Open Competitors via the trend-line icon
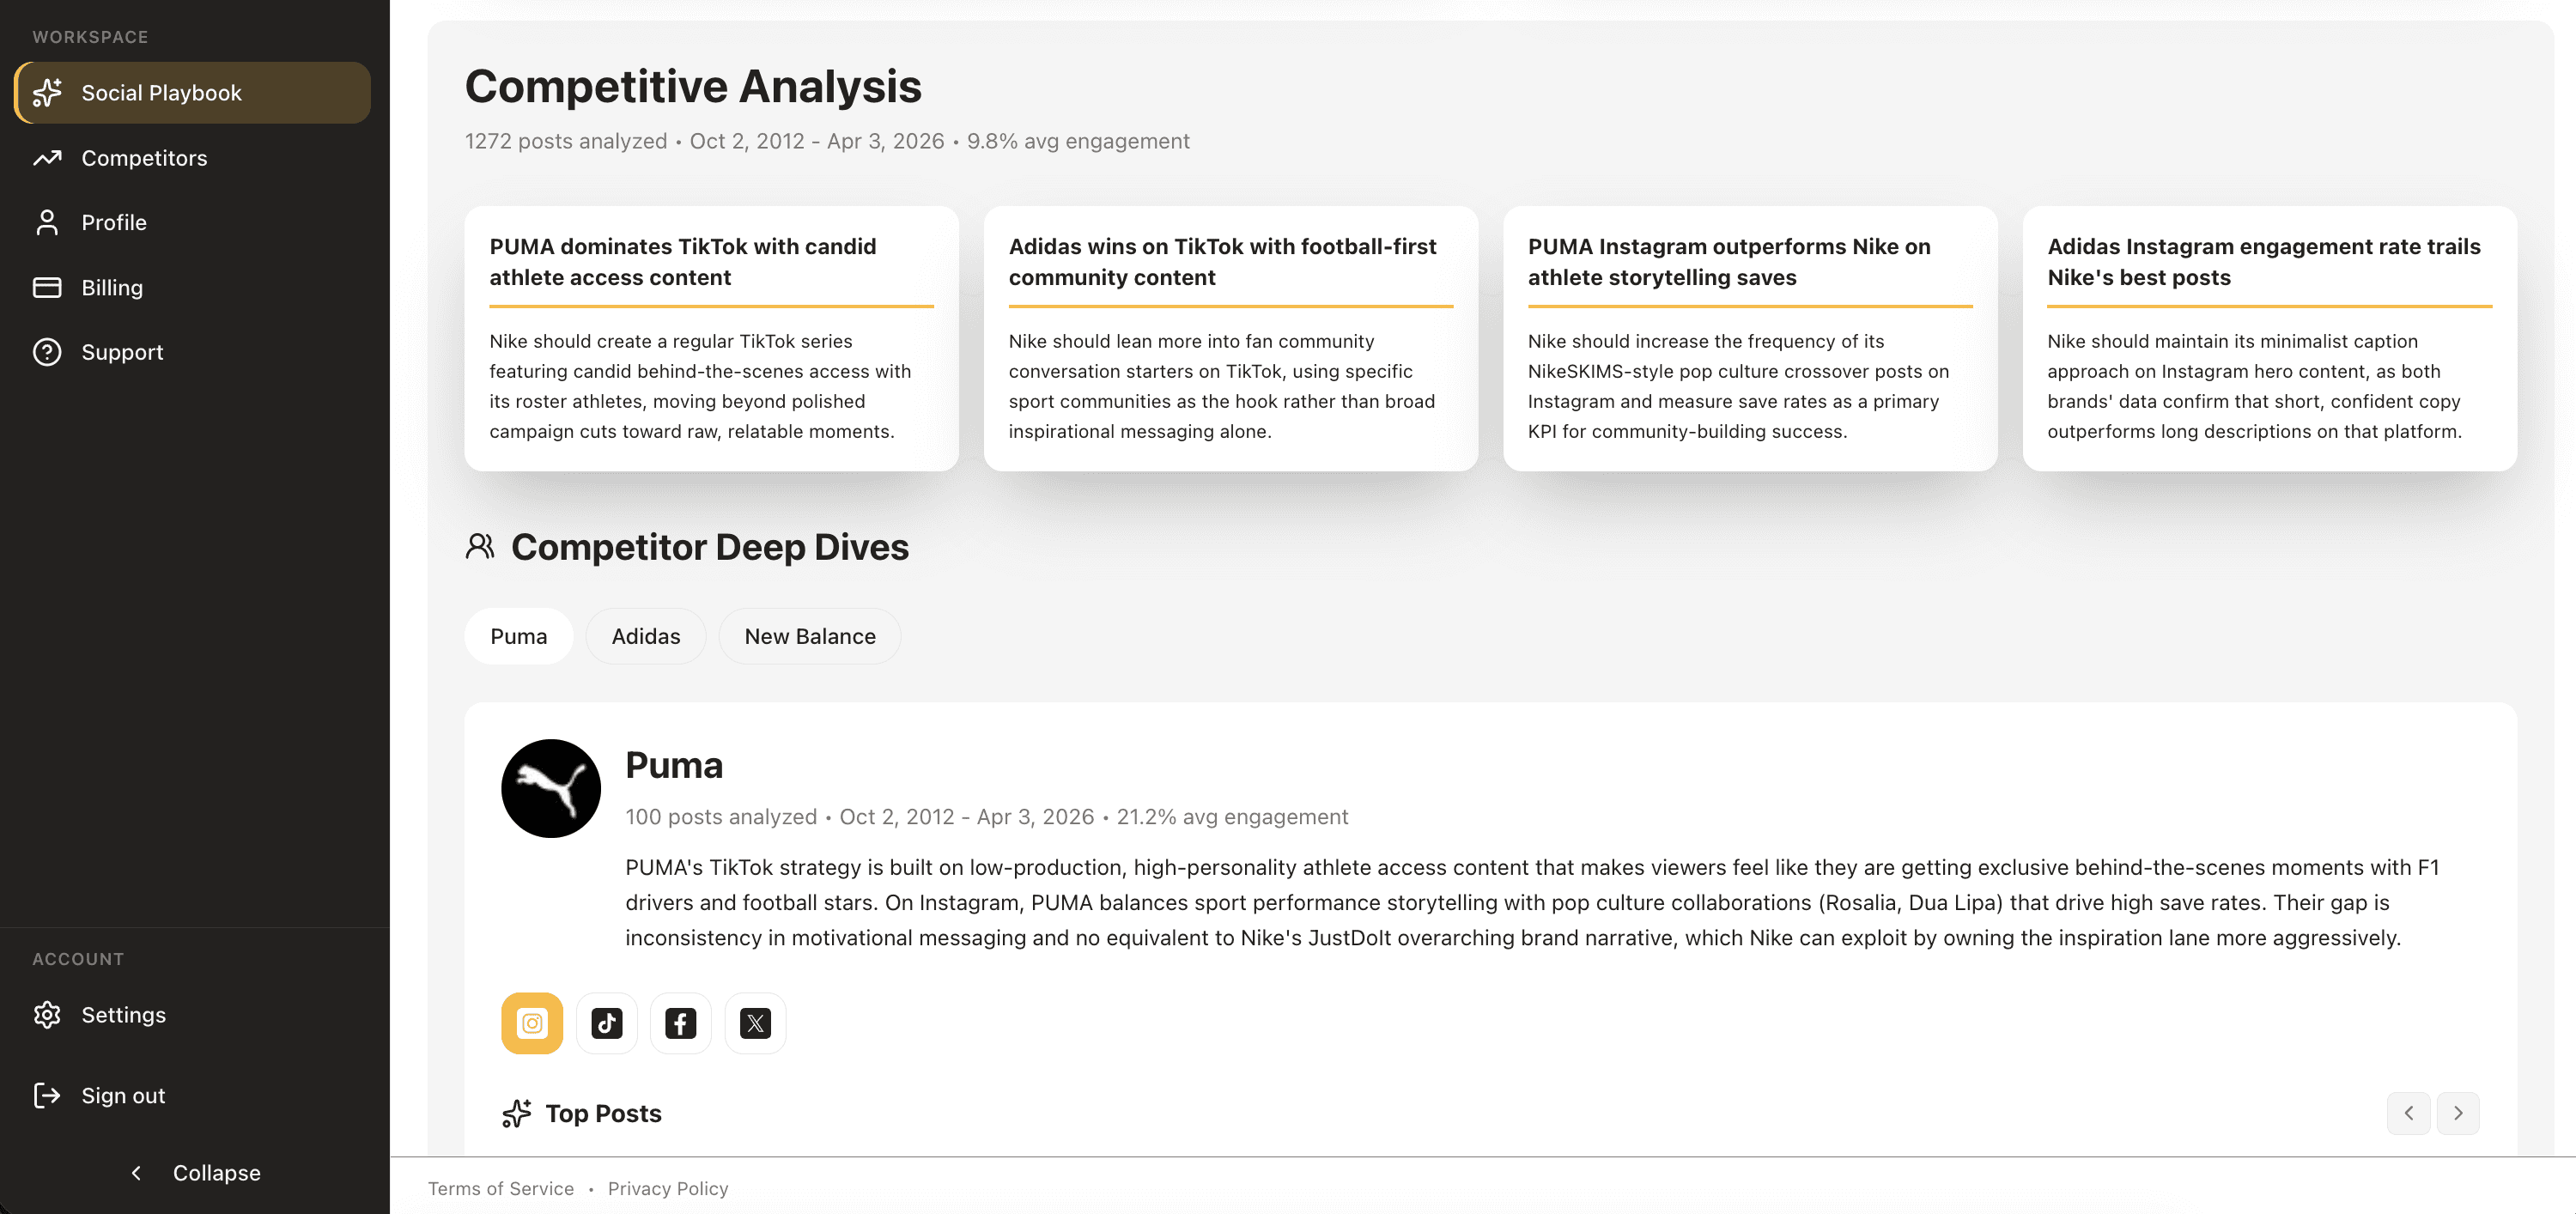This screenshot has width=2576, height=1214. coord(47,157)
